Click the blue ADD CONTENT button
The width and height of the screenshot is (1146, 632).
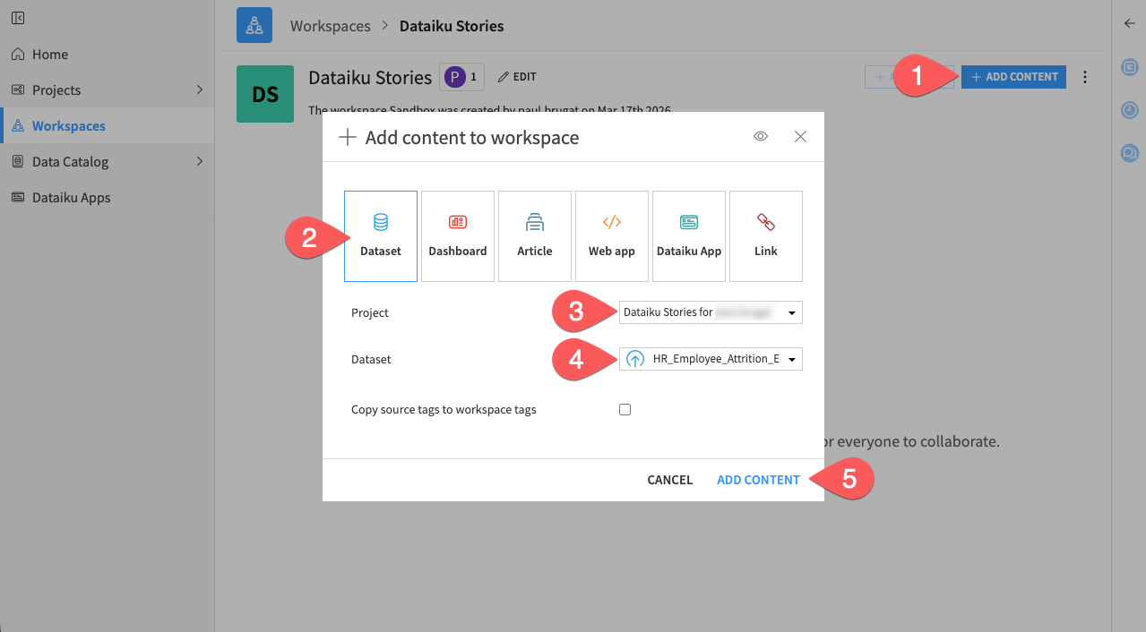[x=1013, y=77]
